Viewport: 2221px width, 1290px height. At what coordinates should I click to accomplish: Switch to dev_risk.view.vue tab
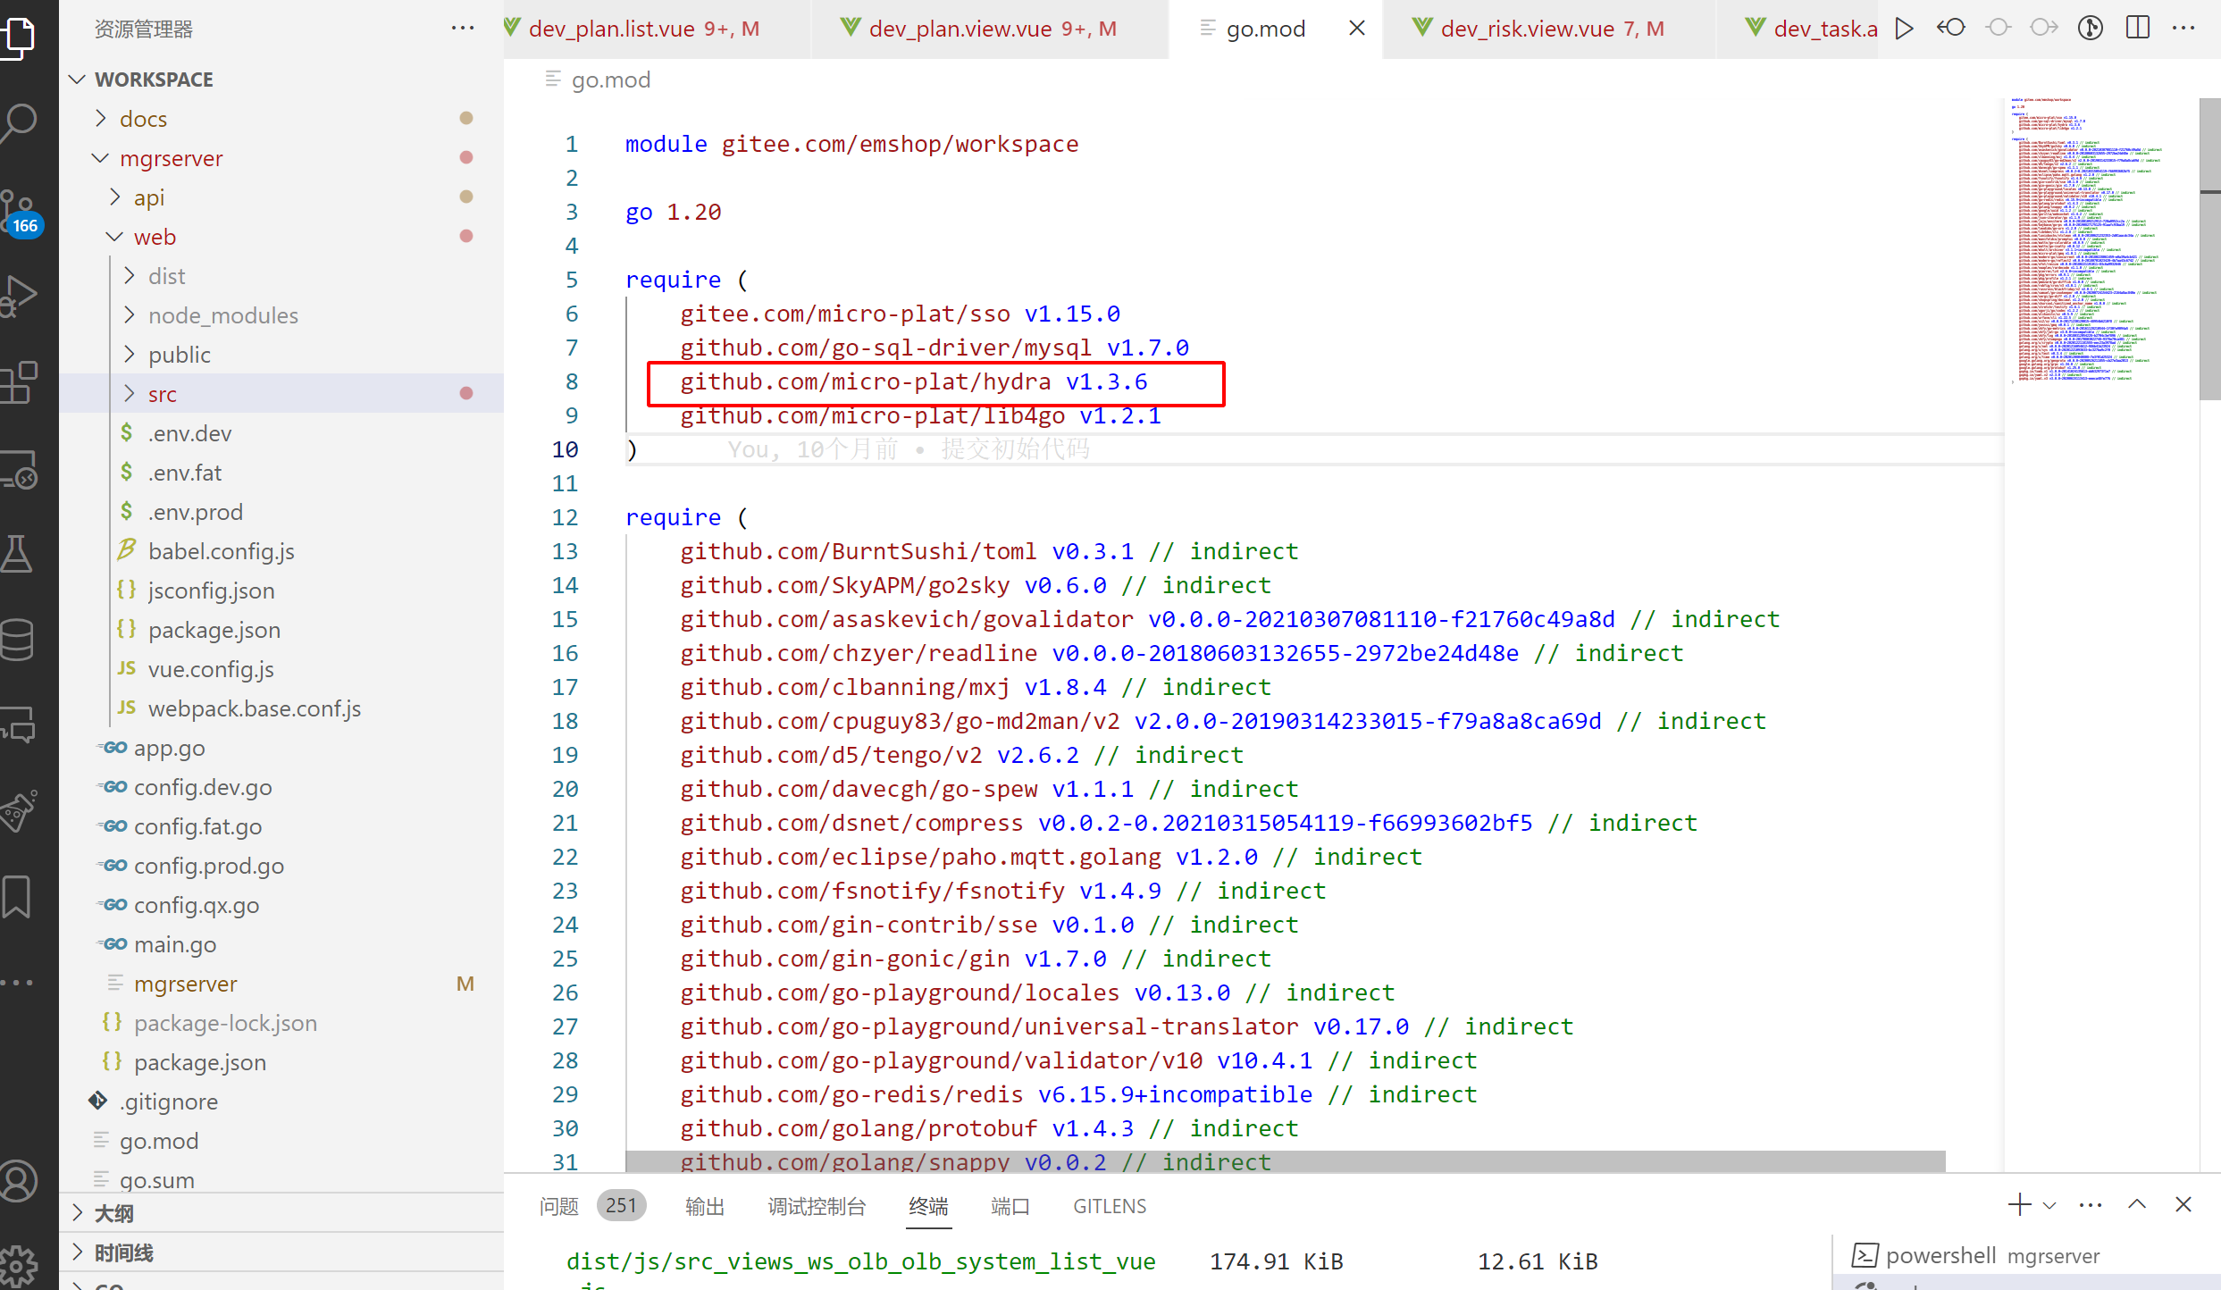(x=1549, y=29)
